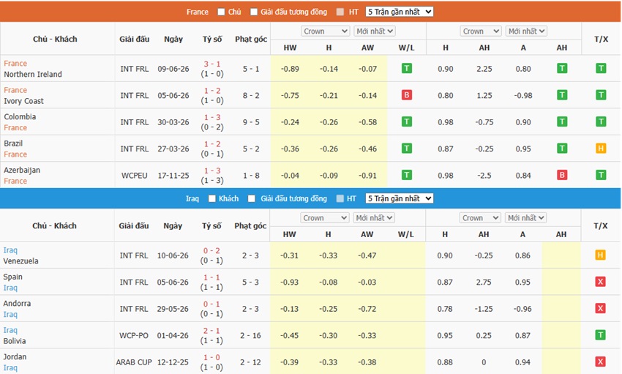Open handicap Mới nhất dropdown in France table
The height and width of the screenshot is (374, 622).
click(x=526, y=31)
